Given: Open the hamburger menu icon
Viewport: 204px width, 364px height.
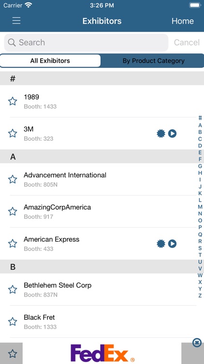Looking at the screenshot, I should 16,21.
